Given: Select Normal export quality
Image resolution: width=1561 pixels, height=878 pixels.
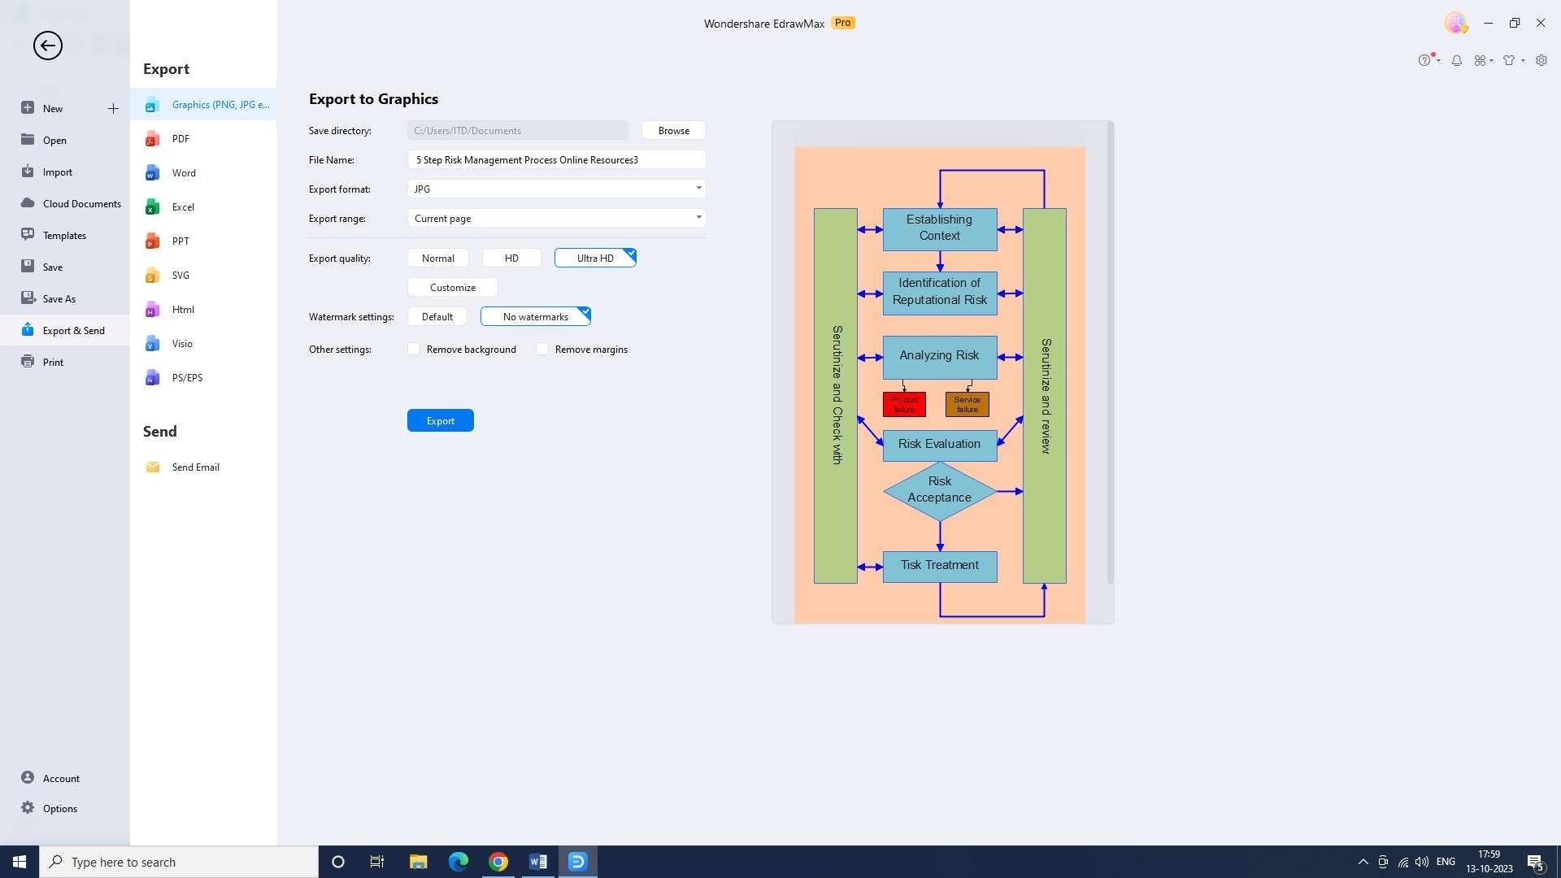Looking at the screenshot, I should 437,259.
